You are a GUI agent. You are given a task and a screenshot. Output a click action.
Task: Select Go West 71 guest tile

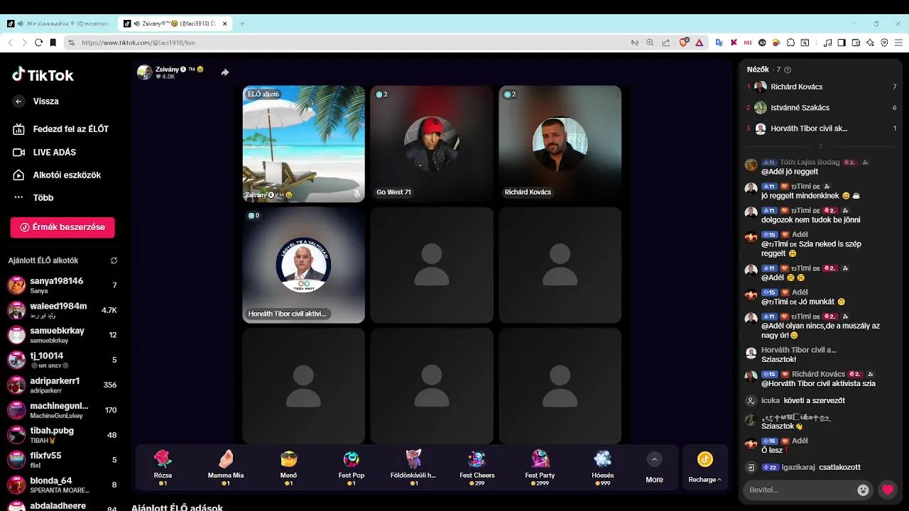[432, 144]
